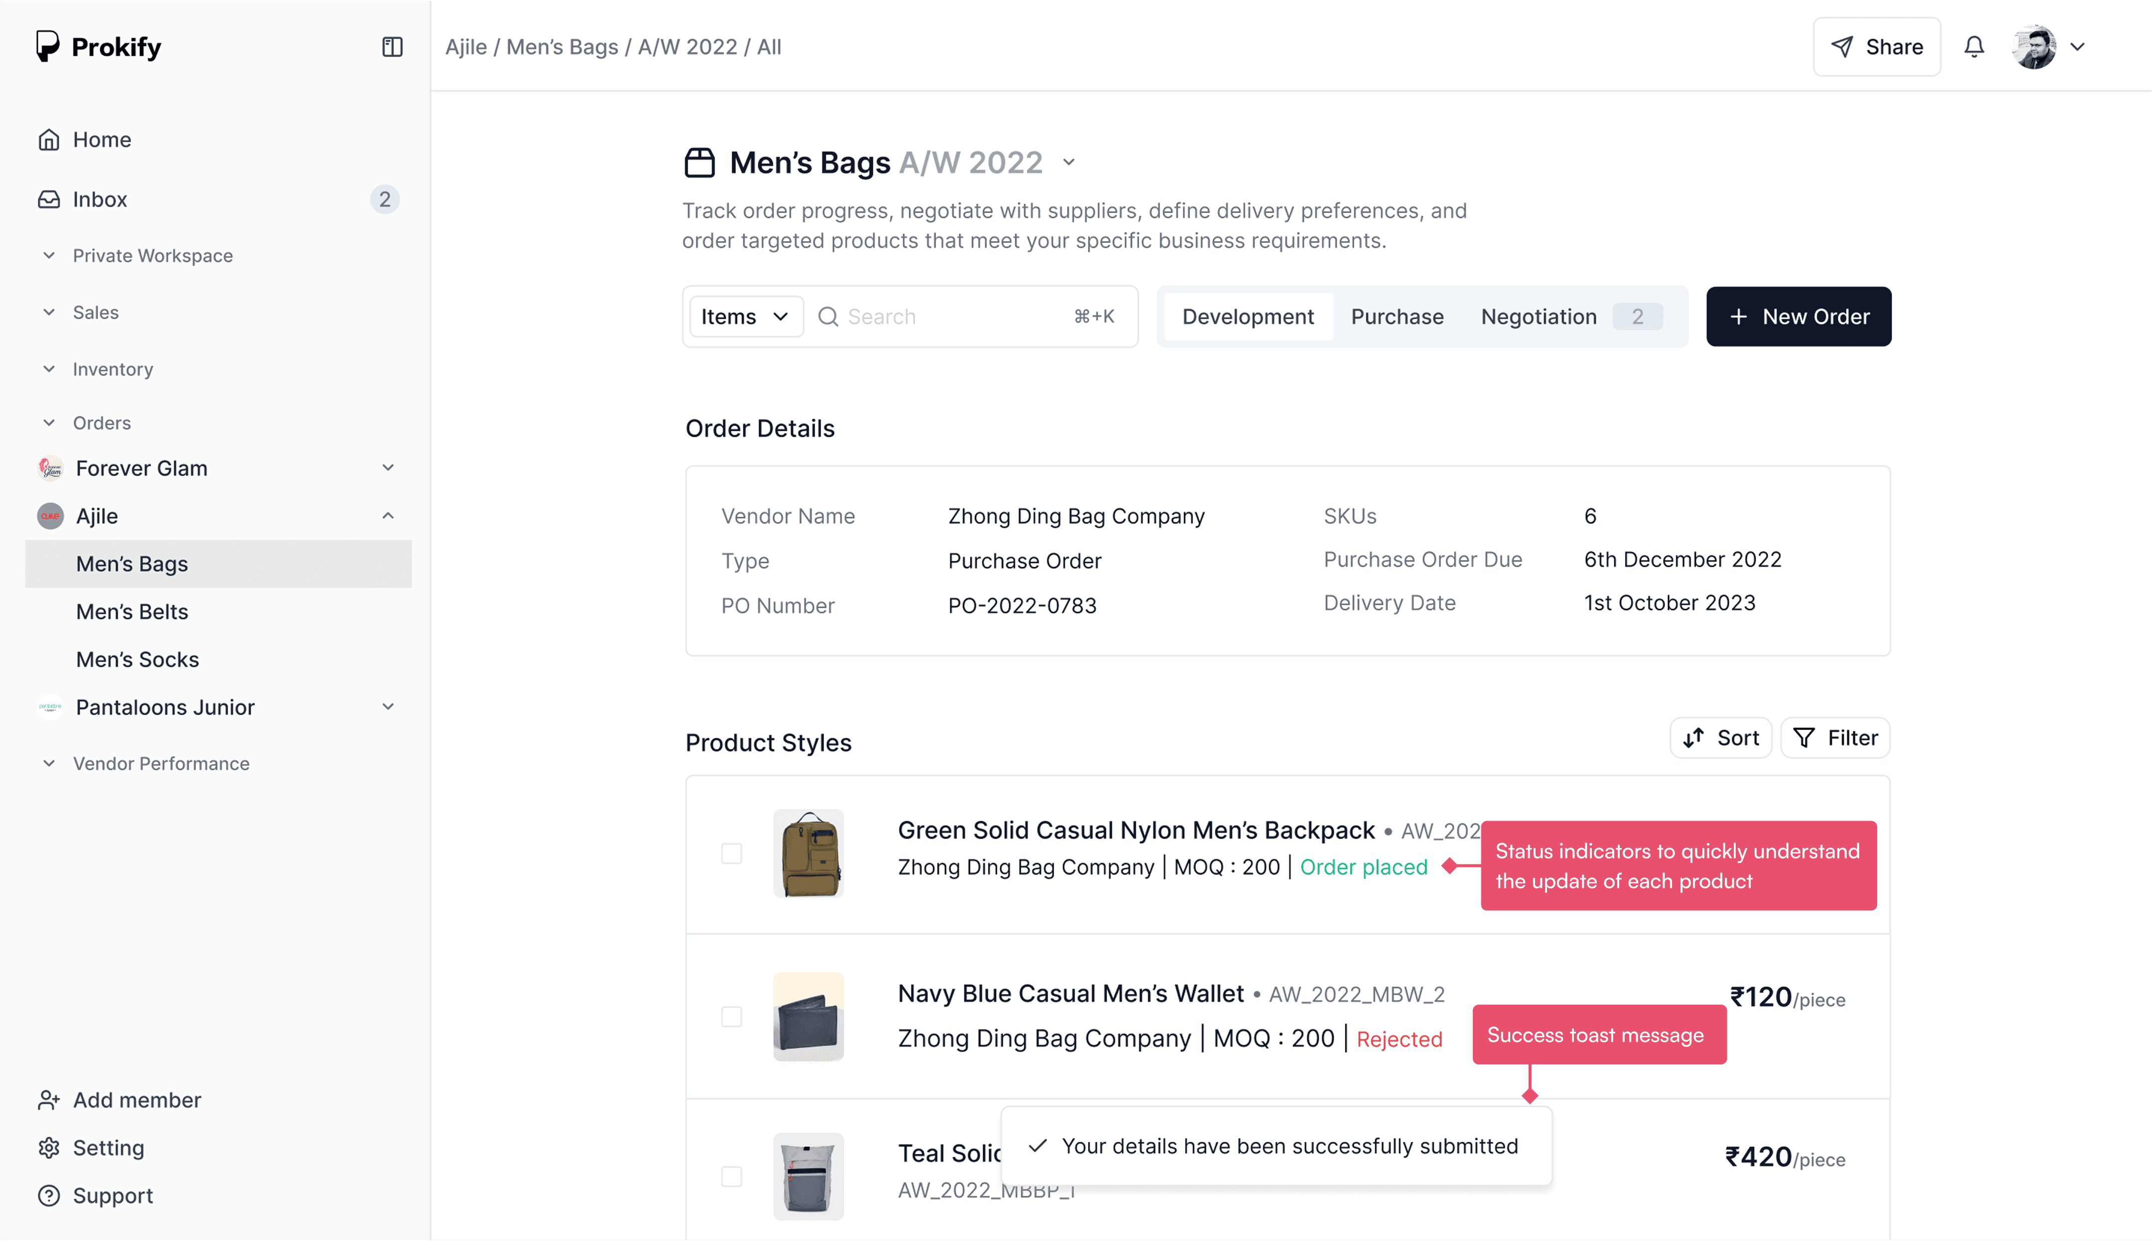
Task: Check the Green Solid Backpack checkbox
Action: (x=731, y=853)
